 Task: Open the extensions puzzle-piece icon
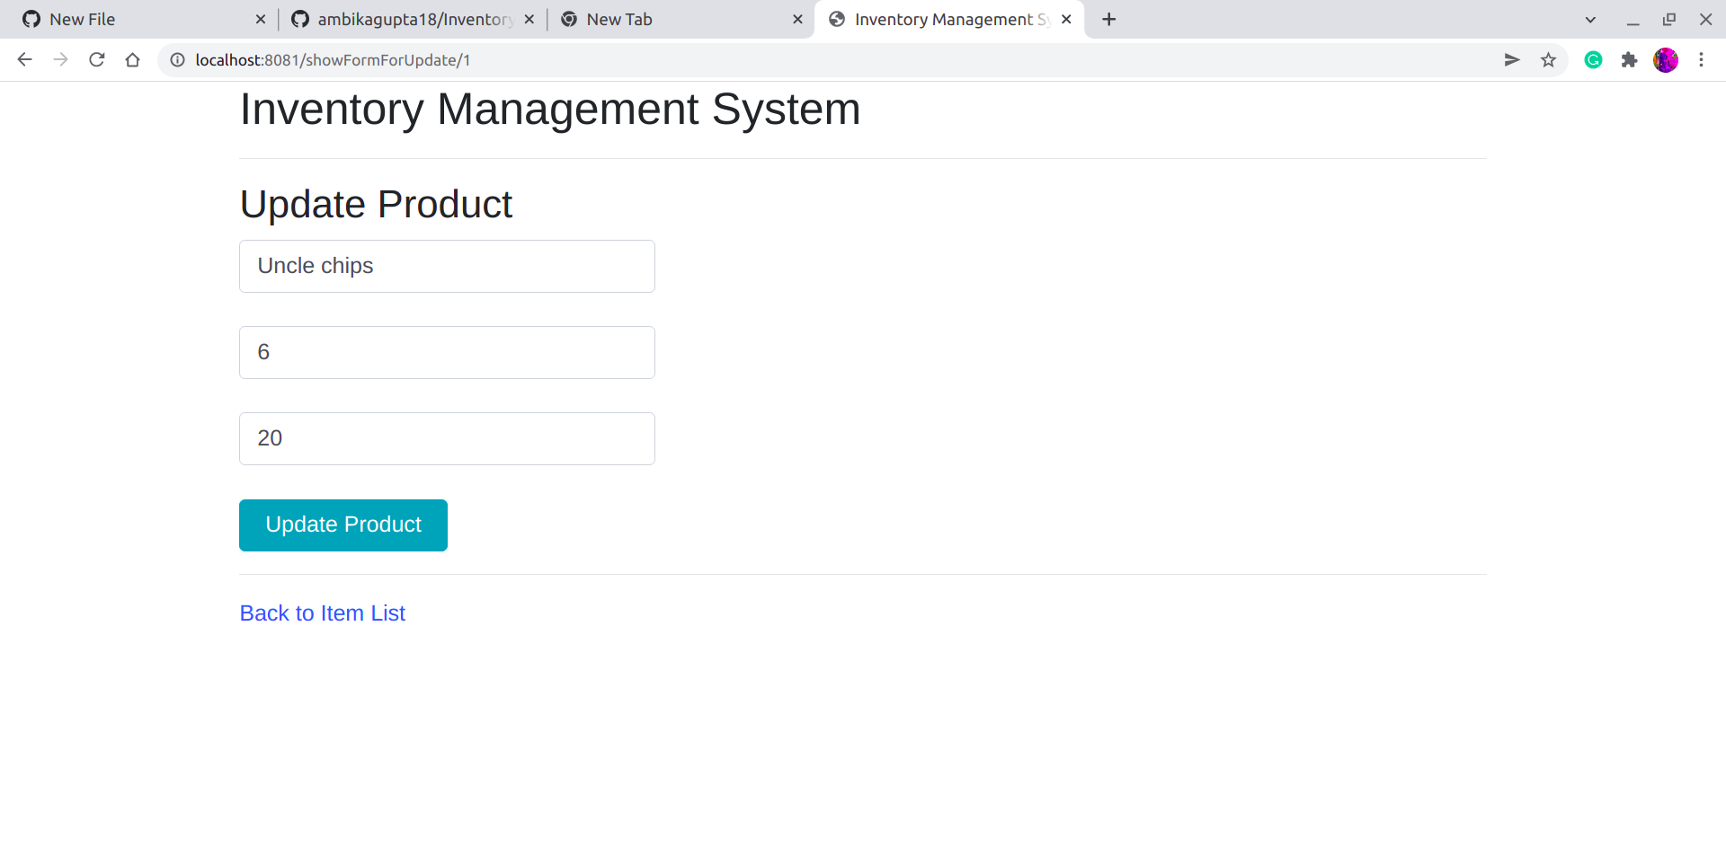point(1630,60)
